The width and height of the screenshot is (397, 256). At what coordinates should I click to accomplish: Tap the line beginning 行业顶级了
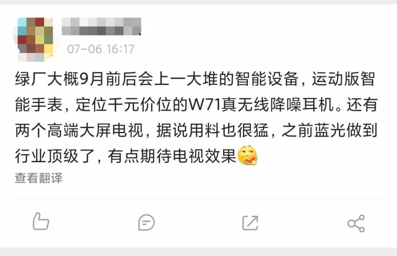coord(136,156)
